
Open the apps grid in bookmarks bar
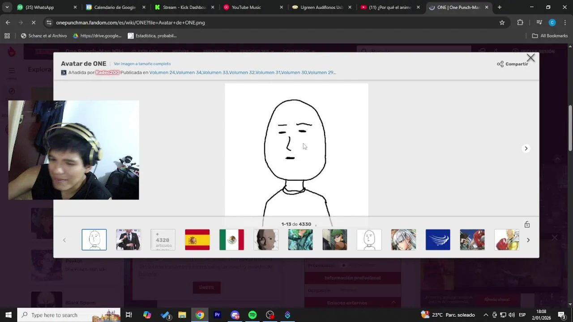pos(7,36)
